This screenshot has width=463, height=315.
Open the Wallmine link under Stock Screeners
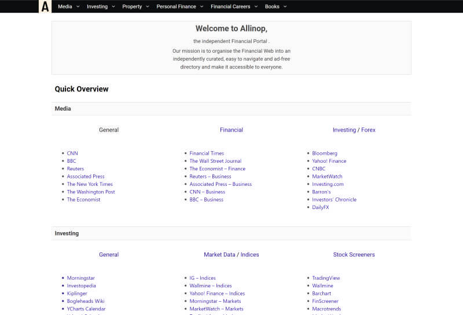(322, 285)
